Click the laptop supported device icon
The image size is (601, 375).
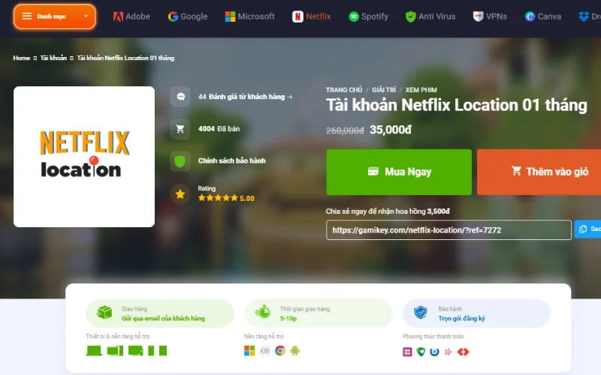pyautogui.click(x=94, y=350)
